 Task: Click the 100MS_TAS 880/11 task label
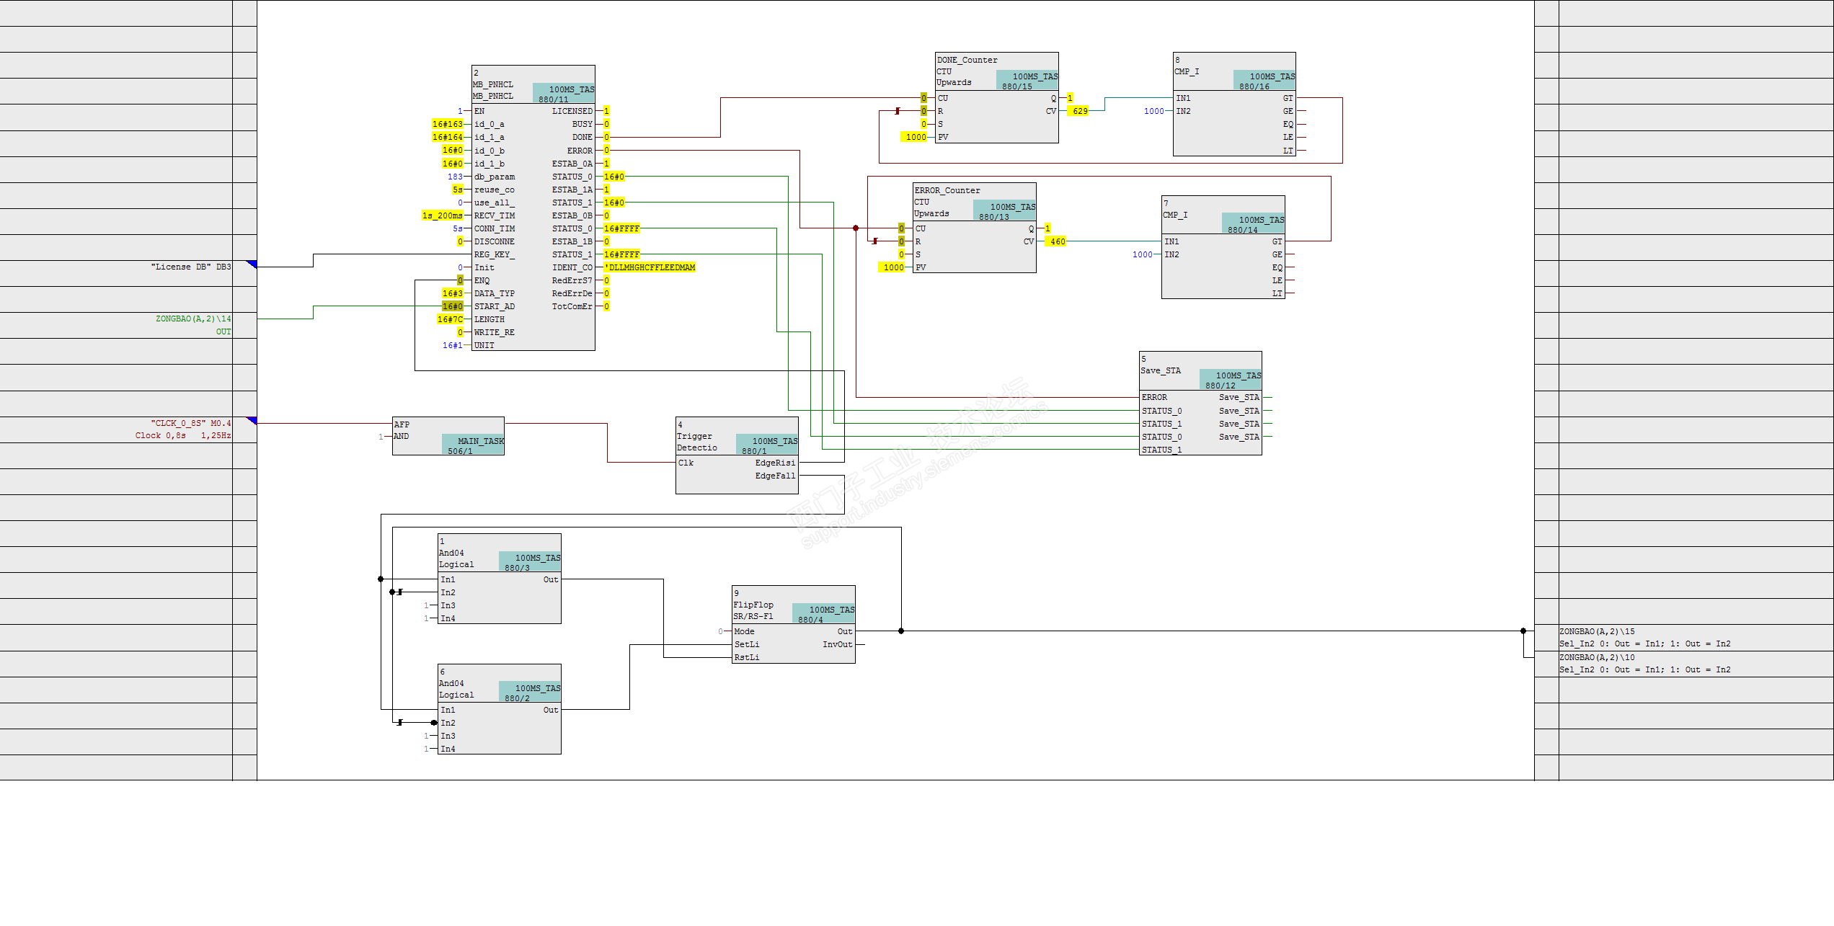pyautogui.click(x=564, y=94)
